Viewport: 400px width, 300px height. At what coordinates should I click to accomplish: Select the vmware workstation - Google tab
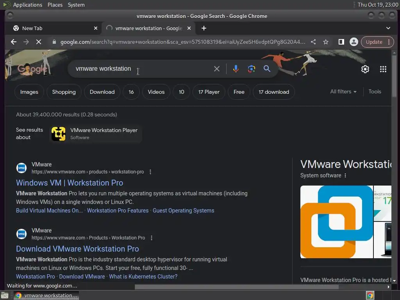click(149, 28)
